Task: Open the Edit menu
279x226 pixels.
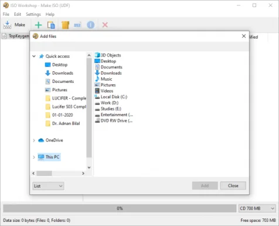Action: coord(18,14)
